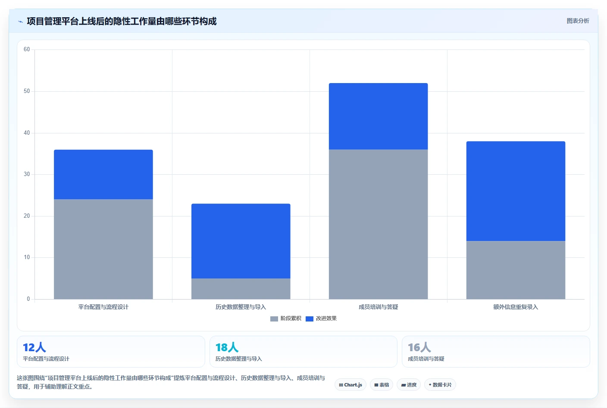Click the y-axis value 30
607x408 pixels.
[x=27, y=174]
